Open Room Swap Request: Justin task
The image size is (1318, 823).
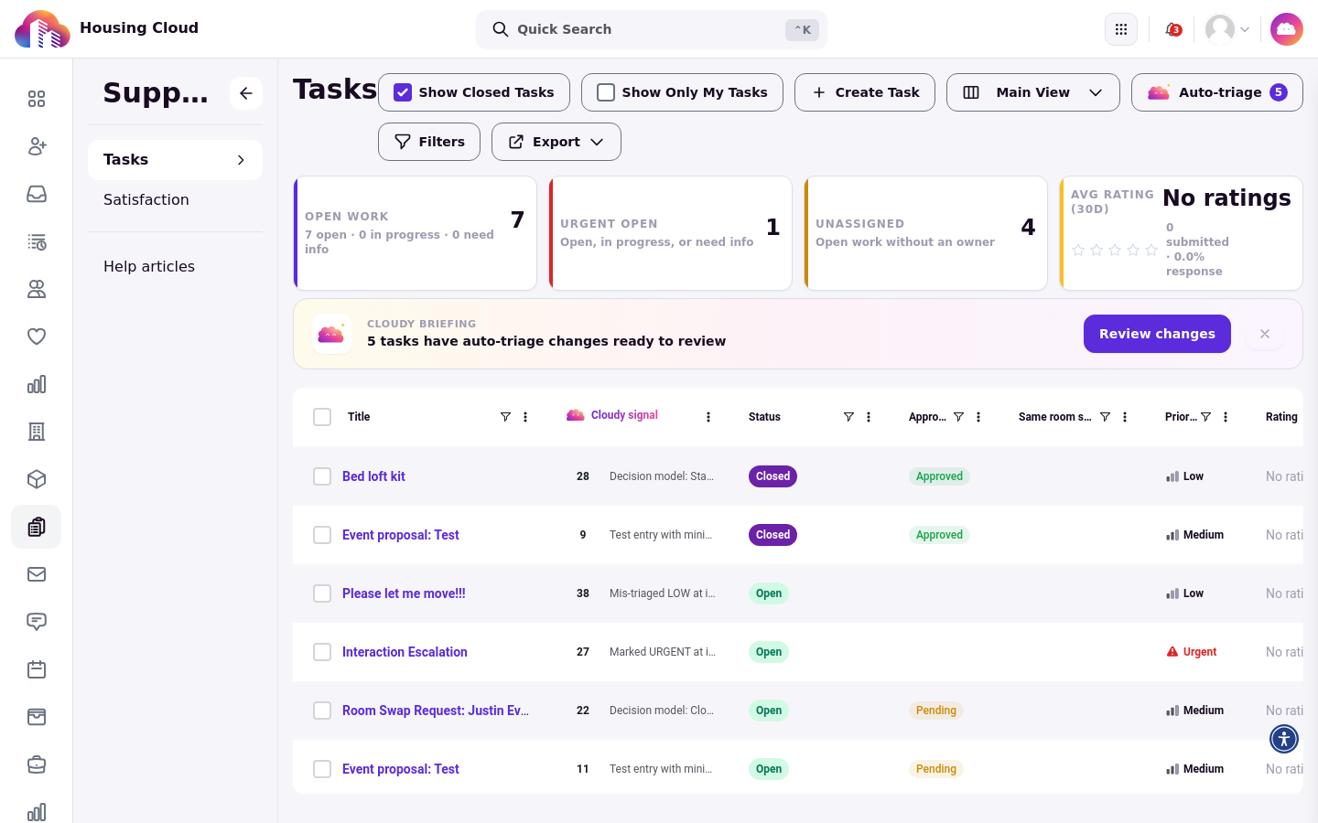tap(436, 711)
